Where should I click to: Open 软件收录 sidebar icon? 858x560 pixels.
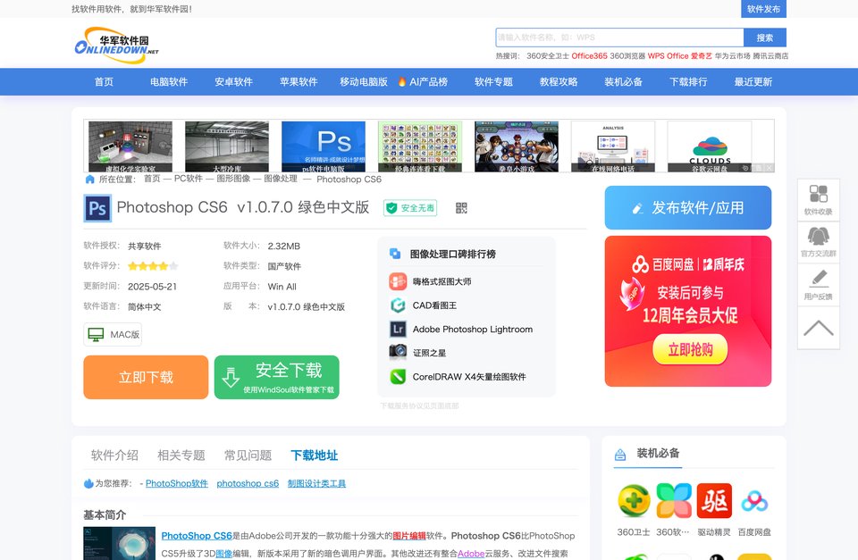[x=819, y=199]
